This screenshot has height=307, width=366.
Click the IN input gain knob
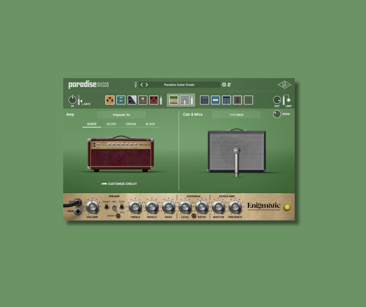(x=72, y=100)
